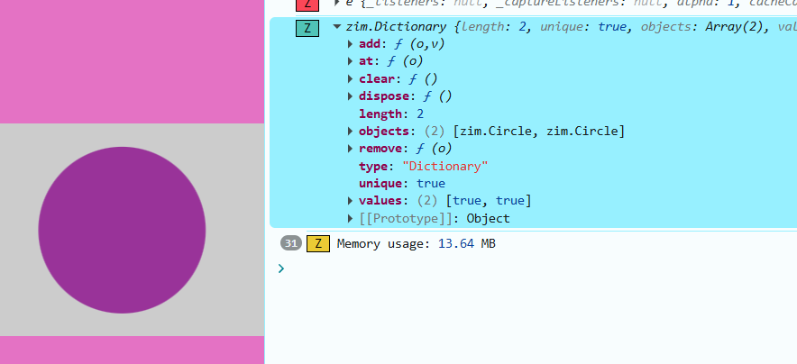Collapse the zim.Dictionary object tree

[337, 27]
